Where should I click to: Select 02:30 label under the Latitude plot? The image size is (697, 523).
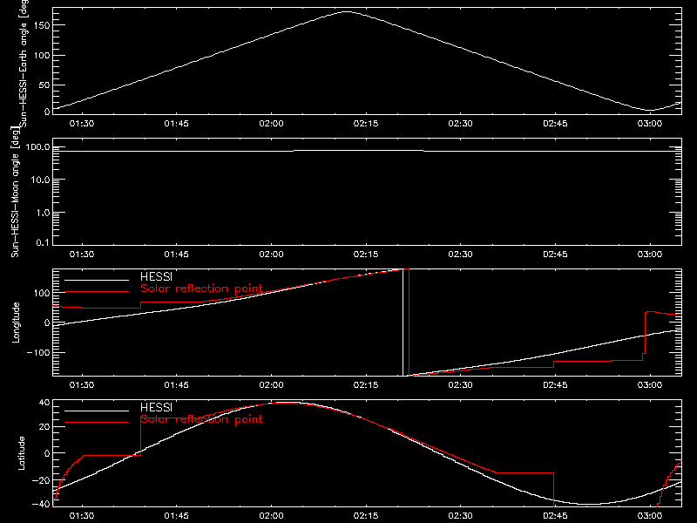click(461, 515)
